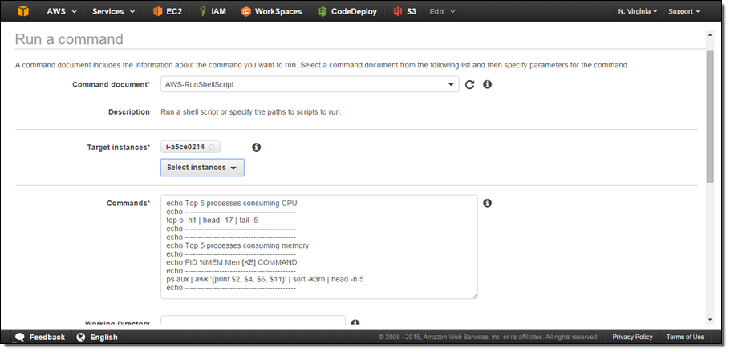
Task: Show info for Target instances field
Action: tap(256, 147)
